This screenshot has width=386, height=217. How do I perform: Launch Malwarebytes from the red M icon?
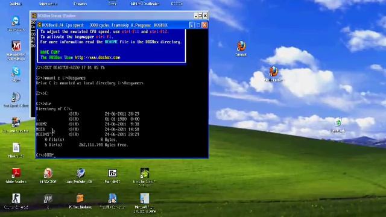(x=16, y=46)
